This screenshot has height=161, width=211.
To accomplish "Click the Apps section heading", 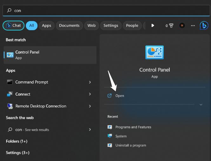I will [x=11, y=70].
